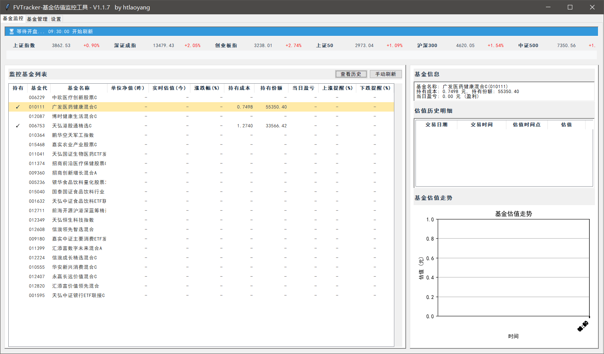Select the 基金监控 tab
The height and width of the screenshot is (354, 604).
pyautogui.click(x=13, y=18)
